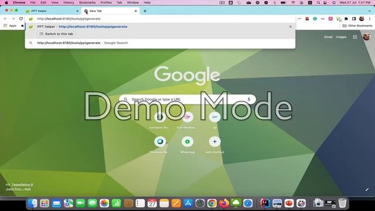Open Photos from the Dock
The height and width of the screenshot is (211, 375).
point(104,203)
